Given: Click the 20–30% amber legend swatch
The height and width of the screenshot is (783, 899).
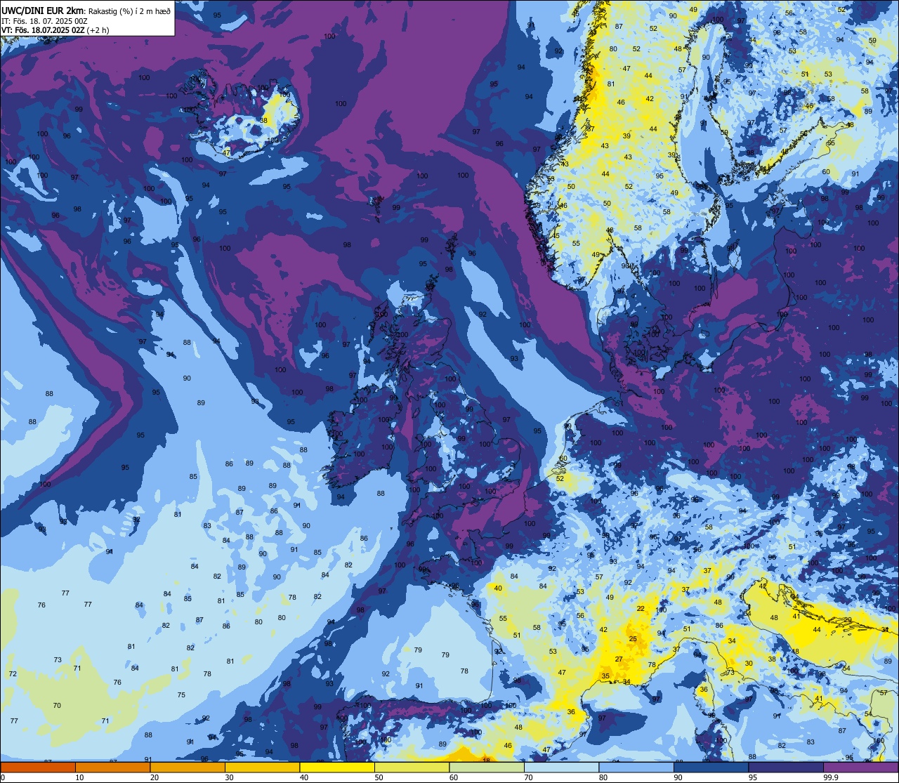Looking at the screenshot, I should click(188, 767).
